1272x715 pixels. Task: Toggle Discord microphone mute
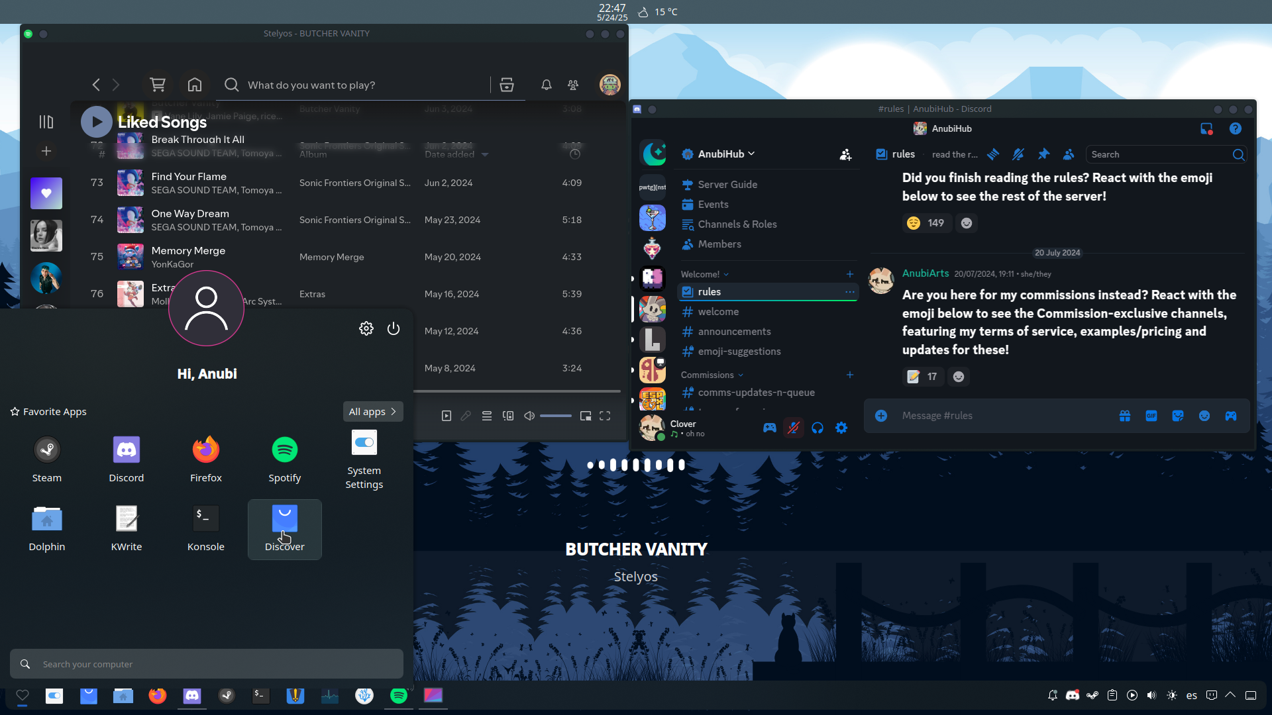pyautogui.click(x=793, y=428)
